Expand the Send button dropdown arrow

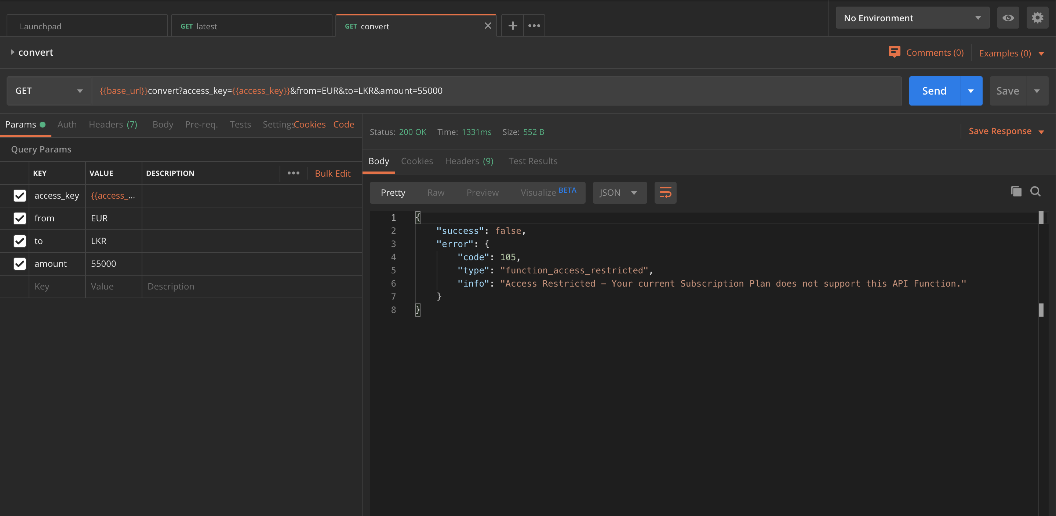970,91
